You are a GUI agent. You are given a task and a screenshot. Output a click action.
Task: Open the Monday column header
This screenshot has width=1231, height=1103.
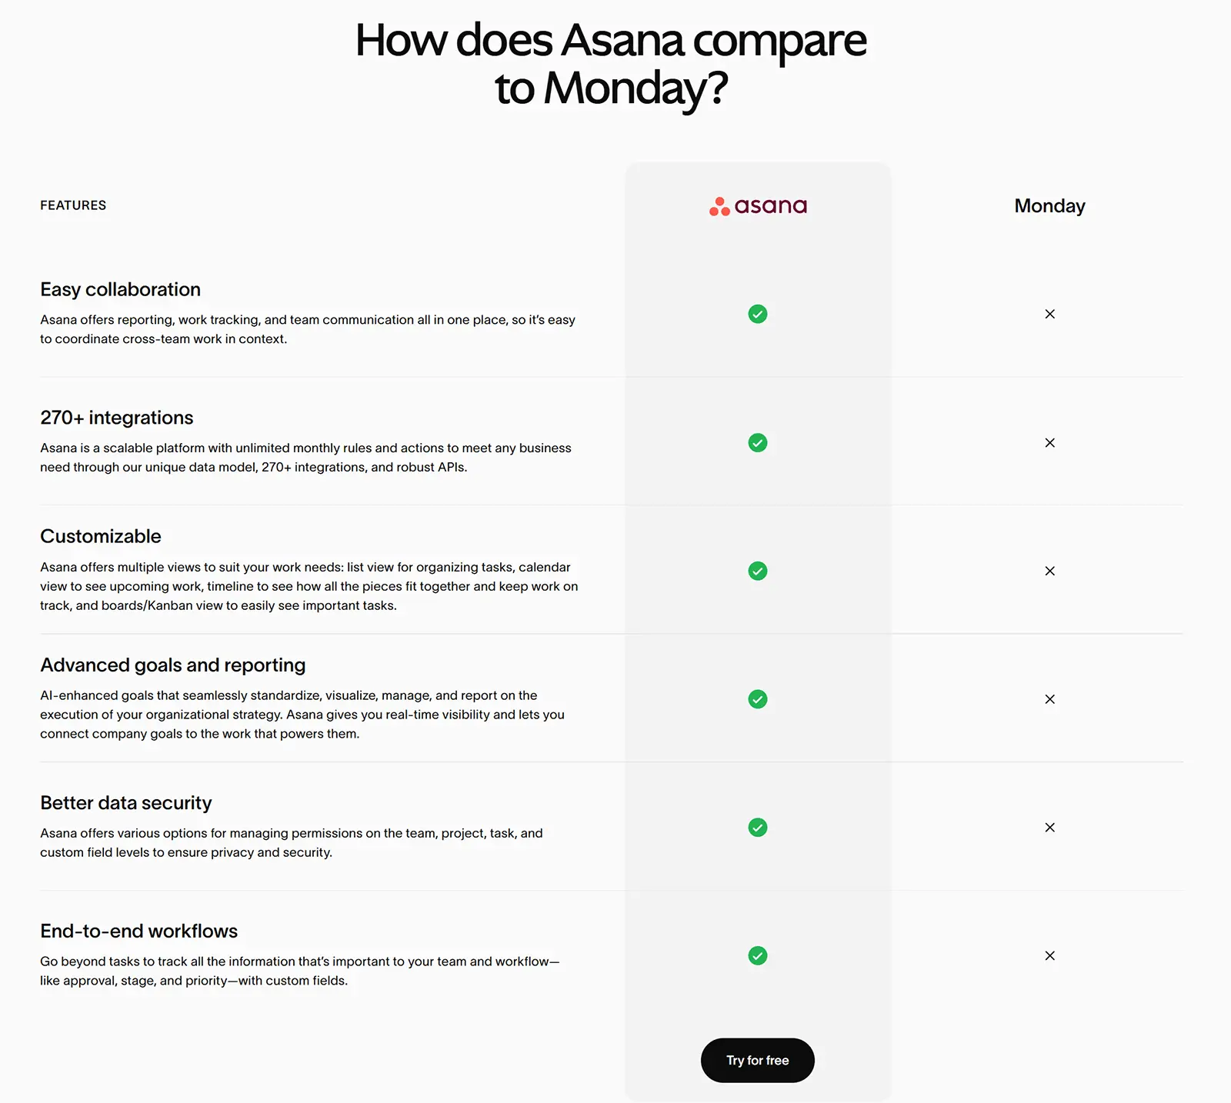tap(1049, 205)
